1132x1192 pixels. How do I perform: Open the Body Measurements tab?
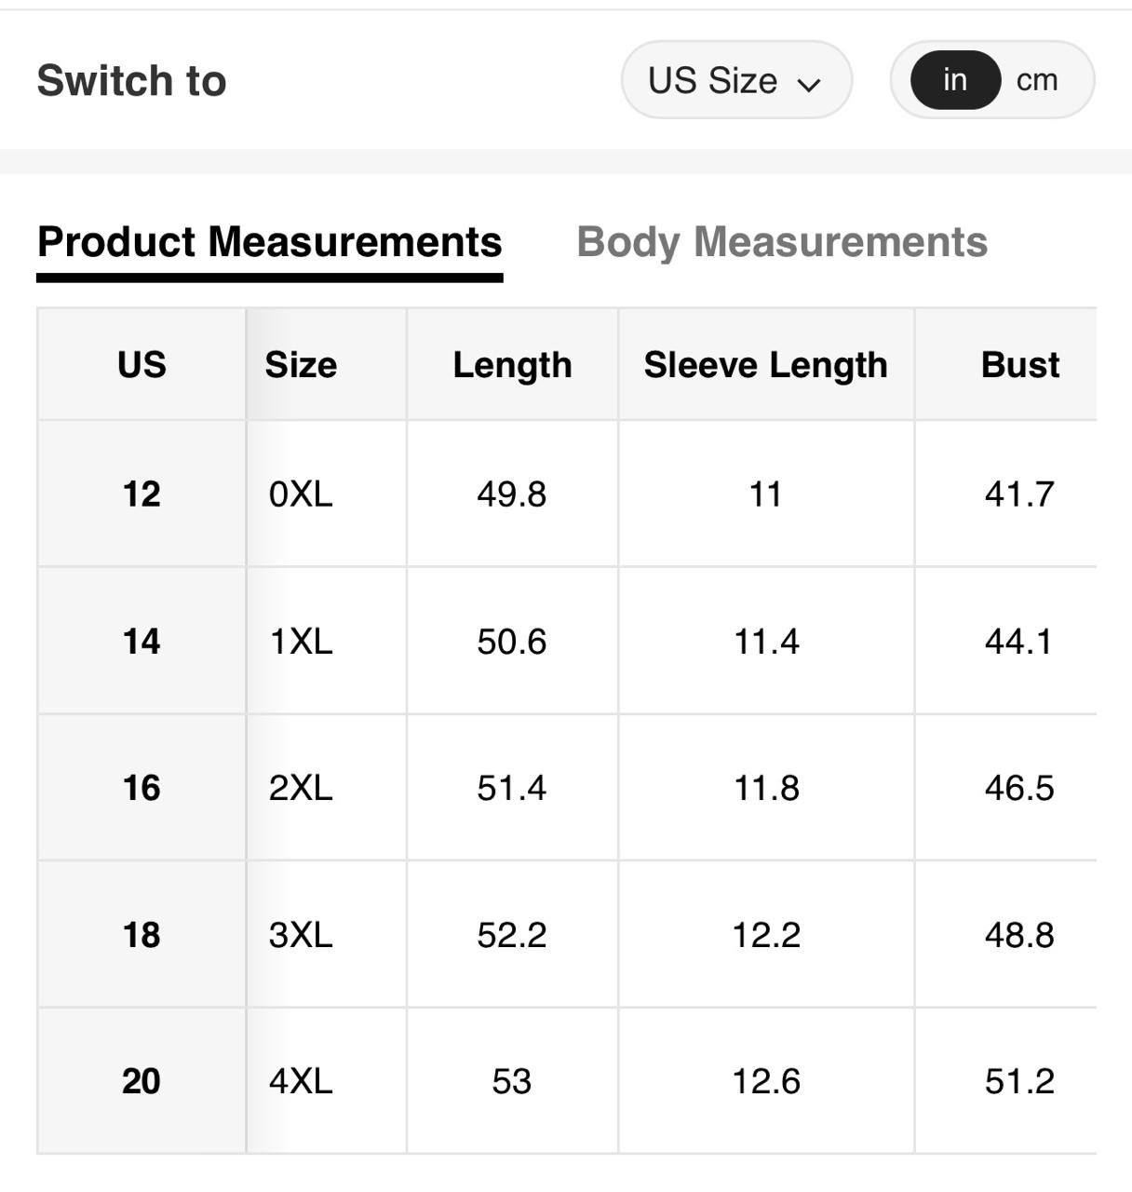click(781, 242)
